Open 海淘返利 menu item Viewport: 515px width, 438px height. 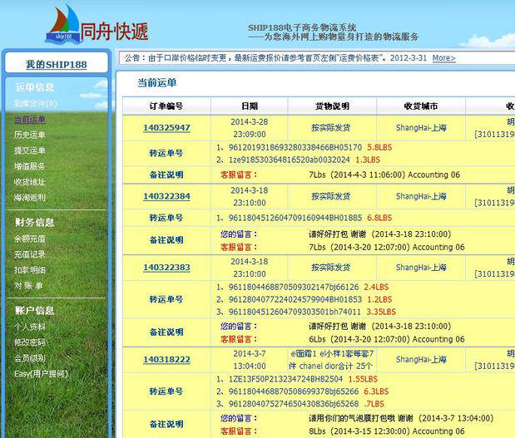(x=30, y=198)
